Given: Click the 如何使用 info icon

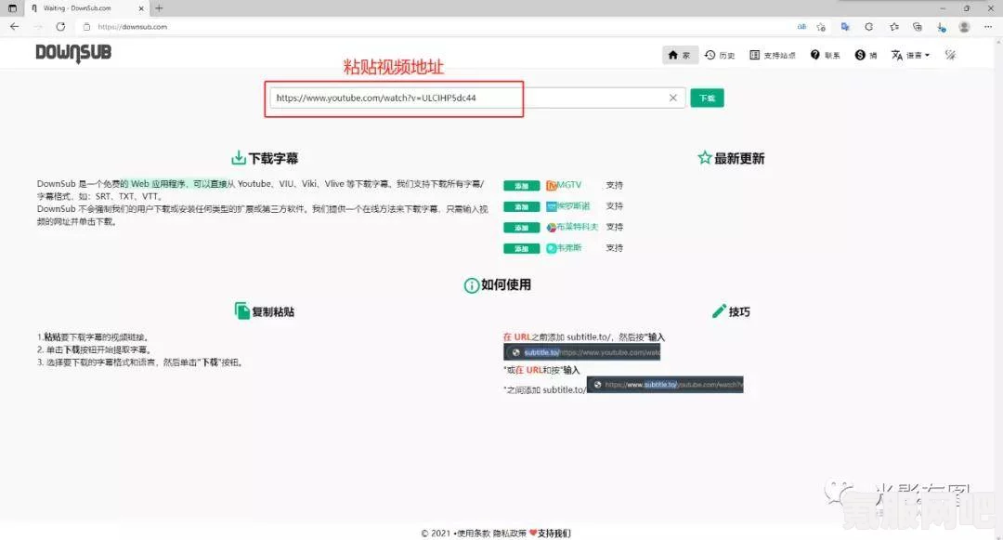Looking at the screenshot, I should pos(472,285).
